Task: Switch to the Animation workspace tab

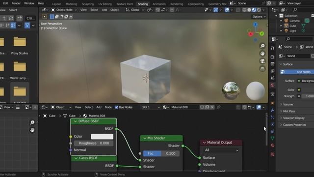Action: pyautogui.click(x=159, y=4)
